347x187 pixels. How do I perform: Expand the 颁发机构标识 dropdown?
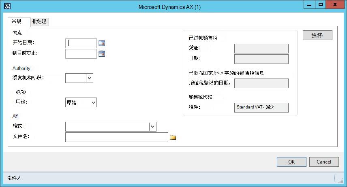click(90, 78)
